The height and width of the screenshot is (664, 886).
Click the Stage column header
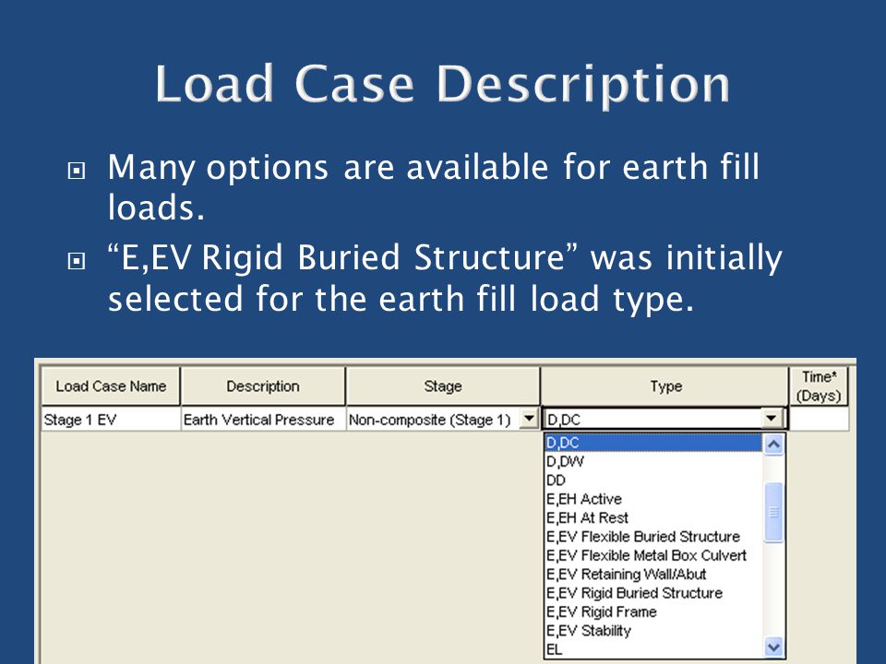(x=443, y=386)
